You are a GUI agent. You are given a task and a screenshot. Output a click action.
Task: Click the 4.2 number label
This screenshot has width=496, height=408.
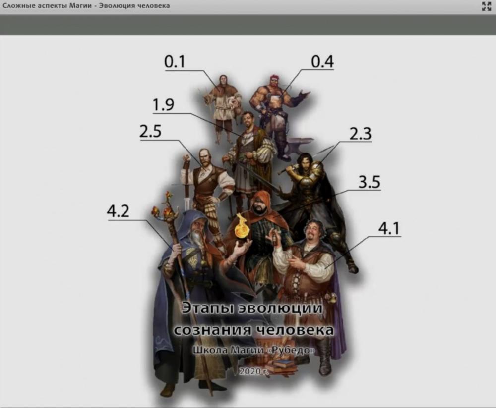tap(118, 211)
